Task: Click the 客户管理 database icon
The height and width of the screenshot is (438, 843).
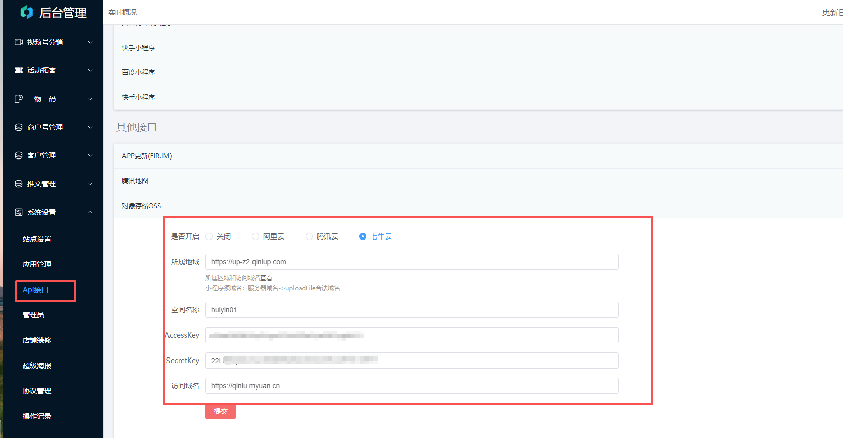Action: click(x=19, y=155)
